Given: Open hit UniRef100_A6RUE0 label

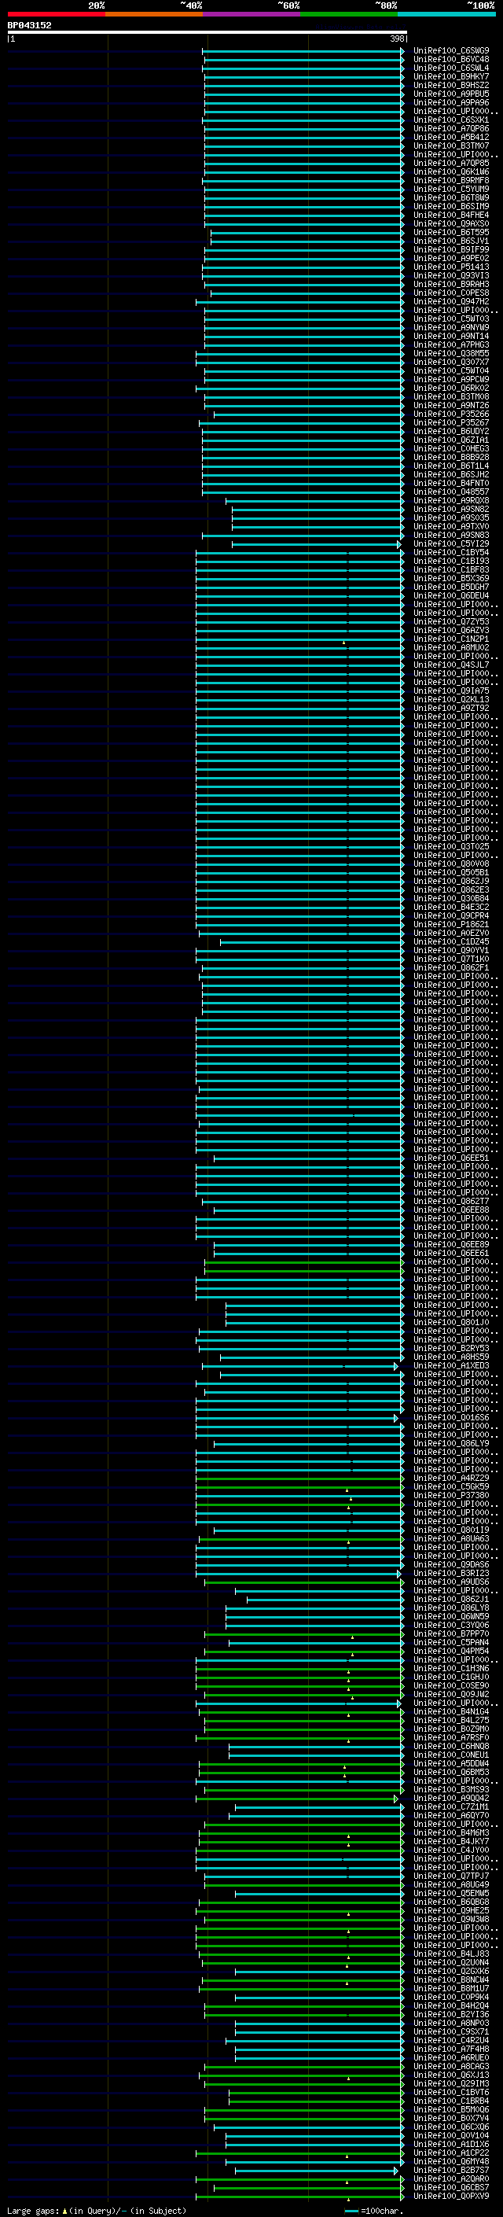Looking at the screenshot, I should (451, 2058).
